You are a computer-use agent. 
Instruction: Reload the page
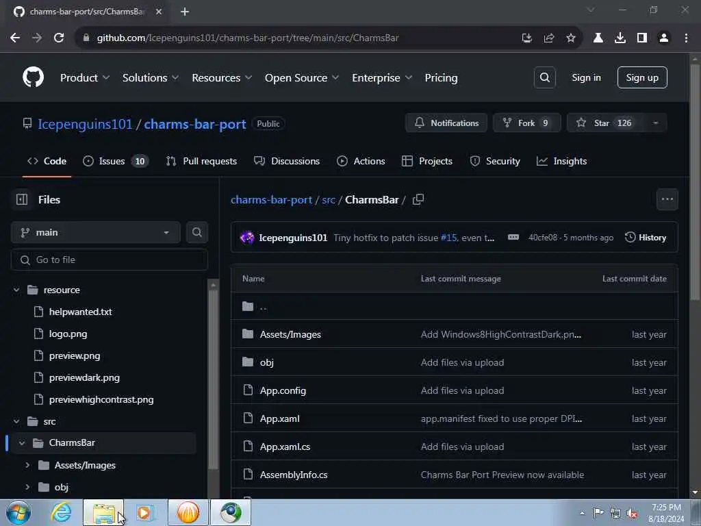pos(59,38)
